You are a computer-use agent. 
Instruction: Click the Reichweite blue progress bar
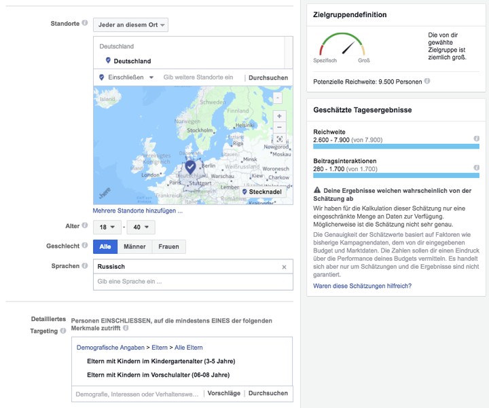click(x=396, y=146)
